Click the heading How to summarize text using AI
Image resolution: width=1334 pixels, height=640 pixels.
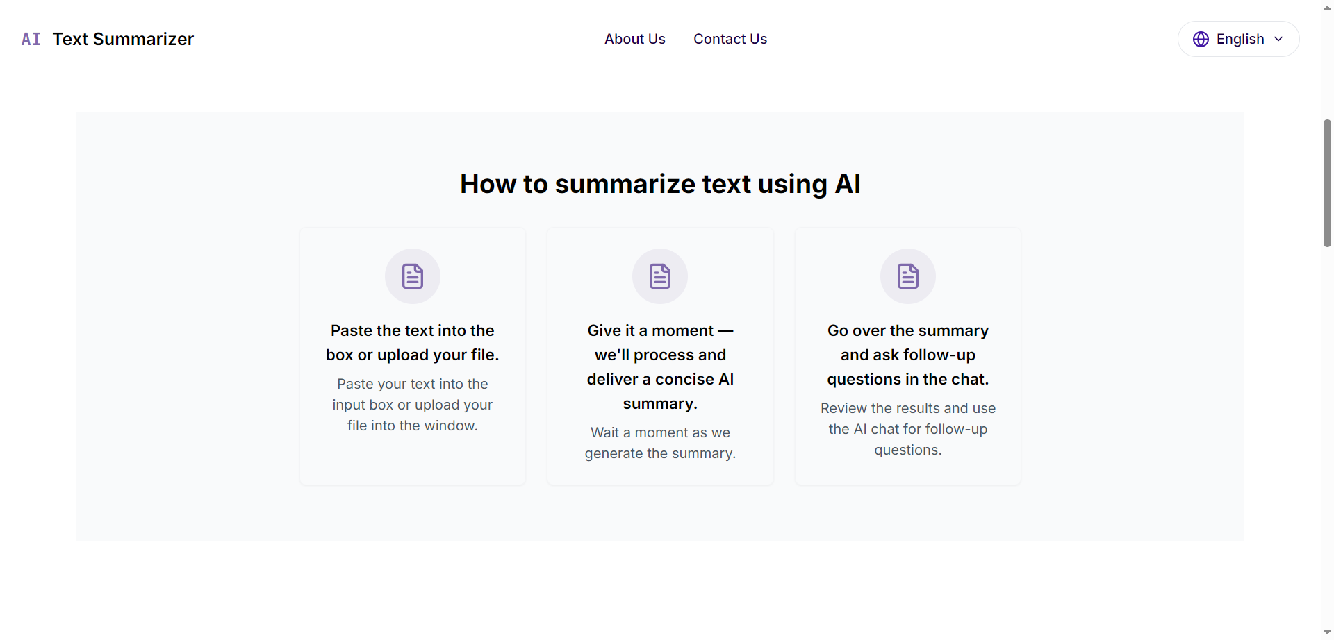660,183
